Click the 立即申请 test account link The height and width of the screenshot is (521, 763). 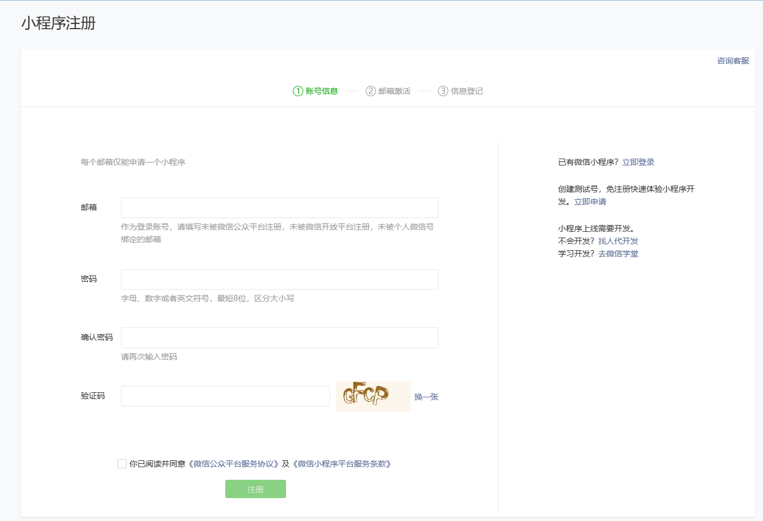(x=590, y=202)
